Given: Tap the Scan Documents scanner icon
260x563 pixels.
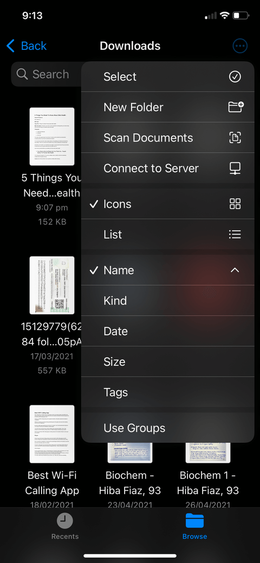Looking at the screenshot, I should point(235,138).
